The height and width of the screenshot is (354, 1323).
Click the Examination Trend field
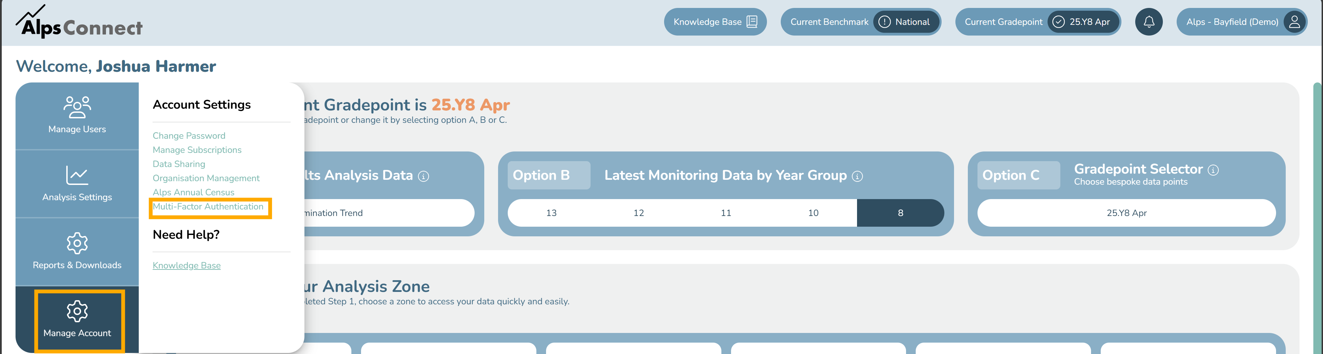tap(389, 213)
